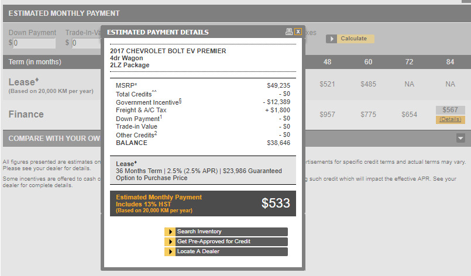The height and width of the screenshot is (276, 471).
Task: Select the $521 lease payment for 48 months
Action: pyautogui.click(x=327, y=84)
